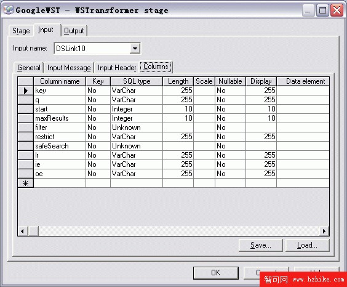This screenshot has height=287, width=347.
Task: Click the Length value 10 in maxResults row
Action: 178,118
